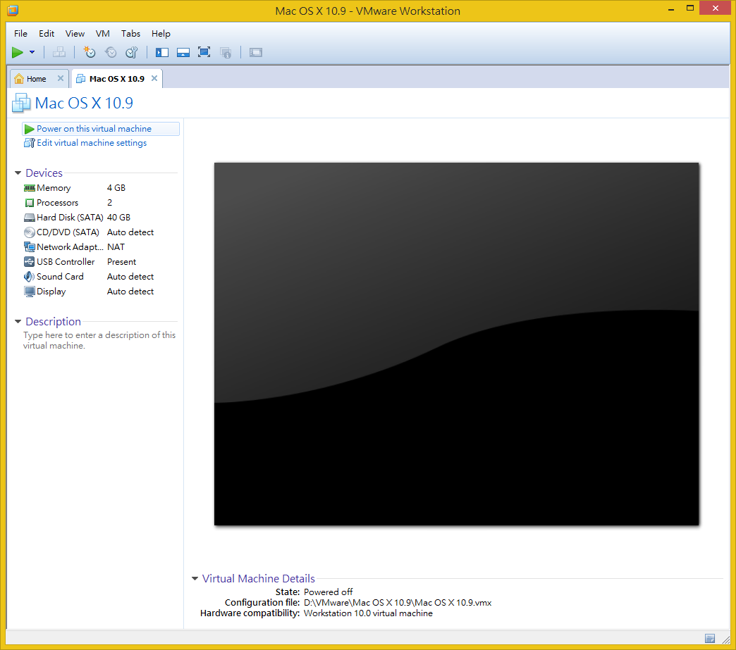The height and width of the screenshot is (650, 736).
Task: Minimize the VMware Workstation window
Action: pyautogui.click(x=671, y=8)
